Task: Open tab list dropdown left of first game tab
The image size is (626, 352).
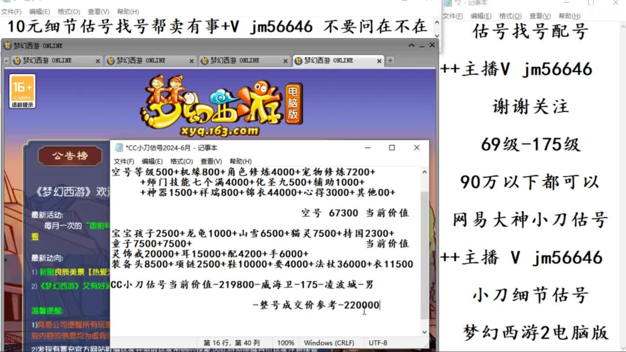Action: (x=6, y=61)
